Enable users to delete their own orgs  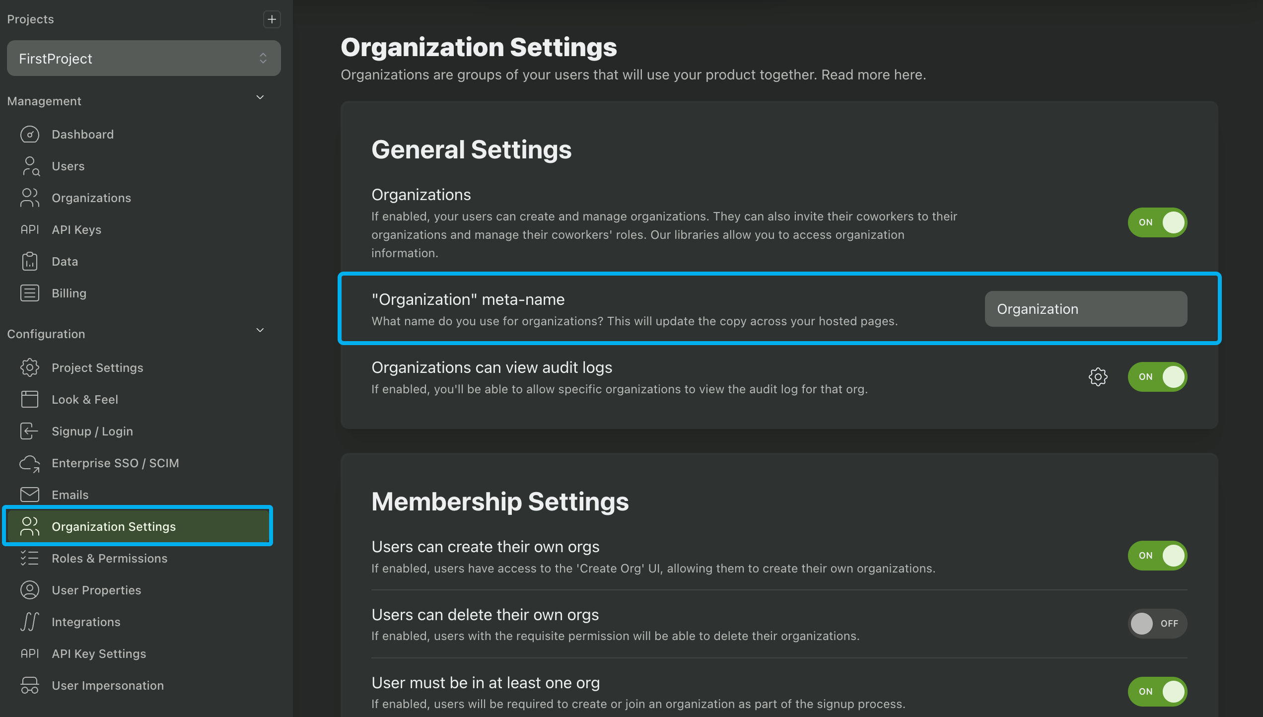(1157, 624)
